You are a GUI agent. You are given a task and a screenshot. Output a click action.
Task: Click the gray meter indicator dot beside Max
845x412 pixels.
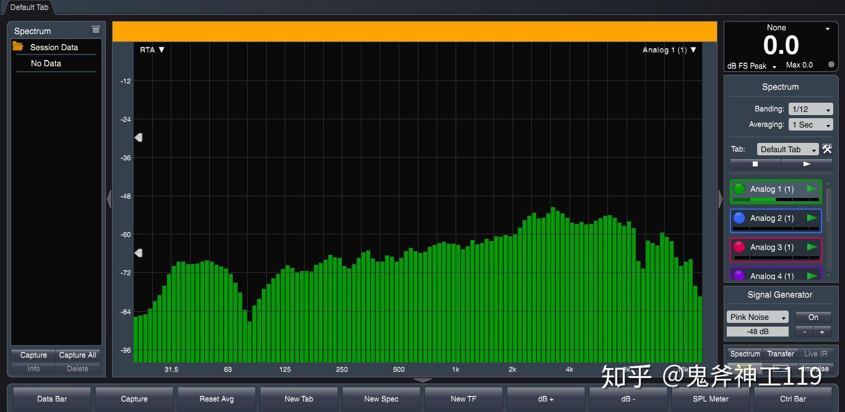[x=831, y=64]
